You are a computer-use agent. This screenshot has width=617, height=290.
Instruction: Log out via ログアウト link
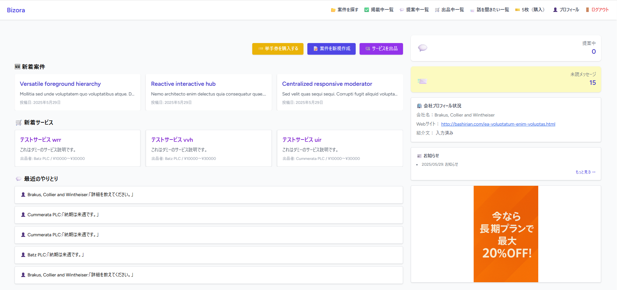(x=600, y=10)
